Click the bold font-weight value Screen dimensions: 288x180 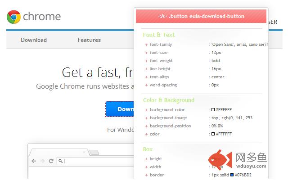(x=216, y=61)
